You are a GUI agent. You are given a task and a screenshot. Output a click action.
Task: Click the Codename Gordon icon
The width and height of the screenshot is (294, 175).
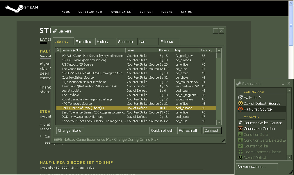[x=240, y=129]
